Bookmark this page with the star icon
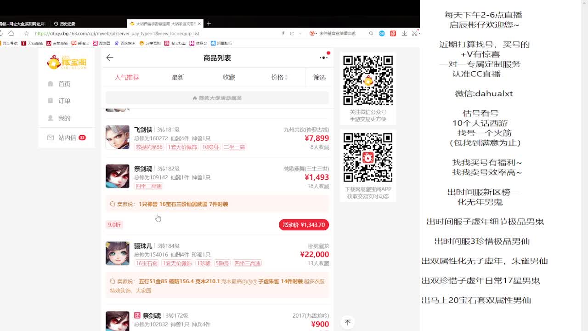Viewport: 588px width, 331px height. point(26,33)
